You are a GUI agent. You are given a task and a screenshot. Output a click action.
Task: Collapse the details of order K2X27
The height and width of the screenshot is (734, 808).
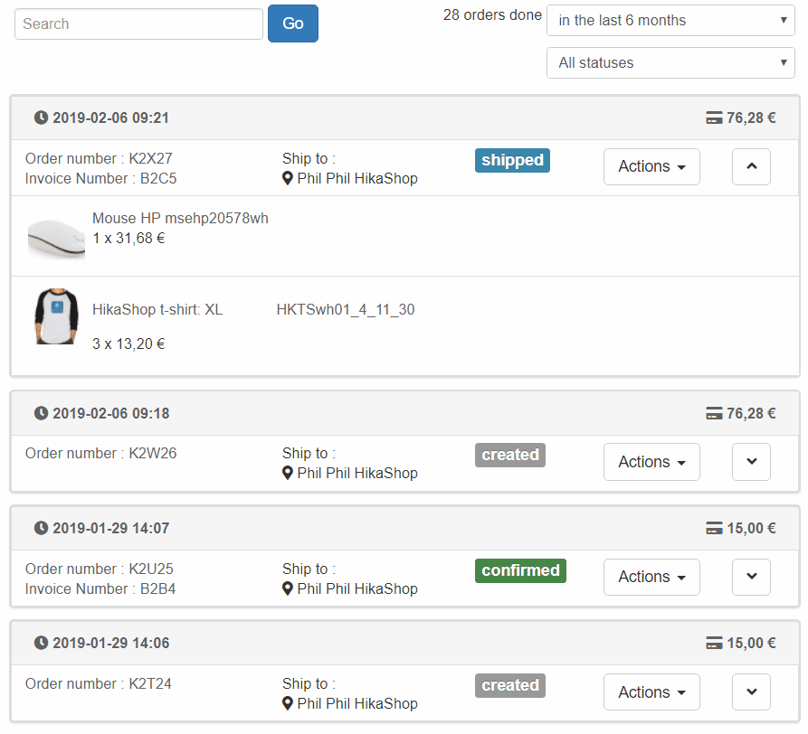coord(751,166)
